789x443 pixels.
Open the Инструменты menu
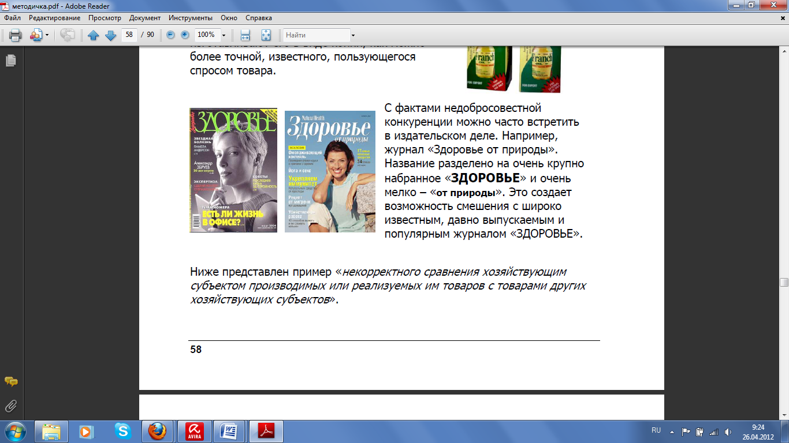[x=190, y=18]
